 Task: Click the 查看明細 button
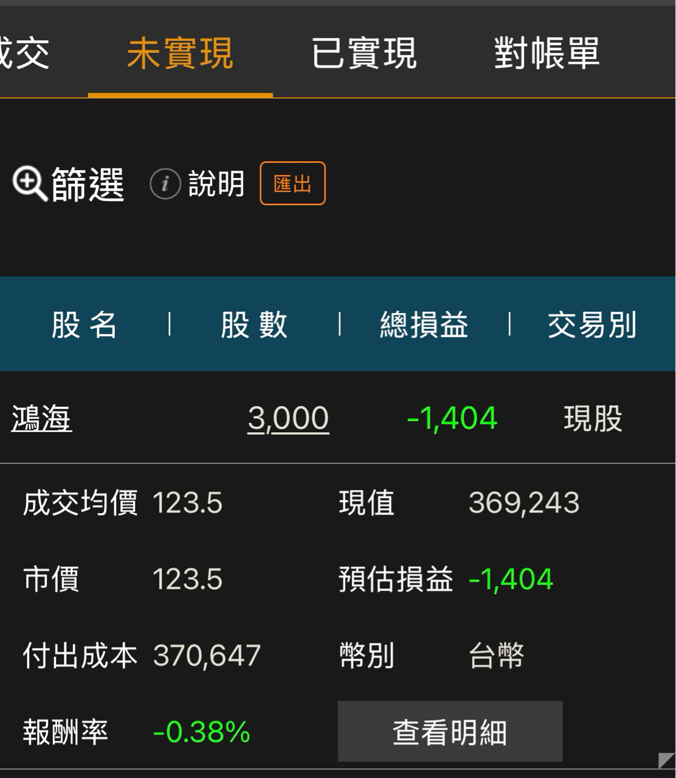450,731
